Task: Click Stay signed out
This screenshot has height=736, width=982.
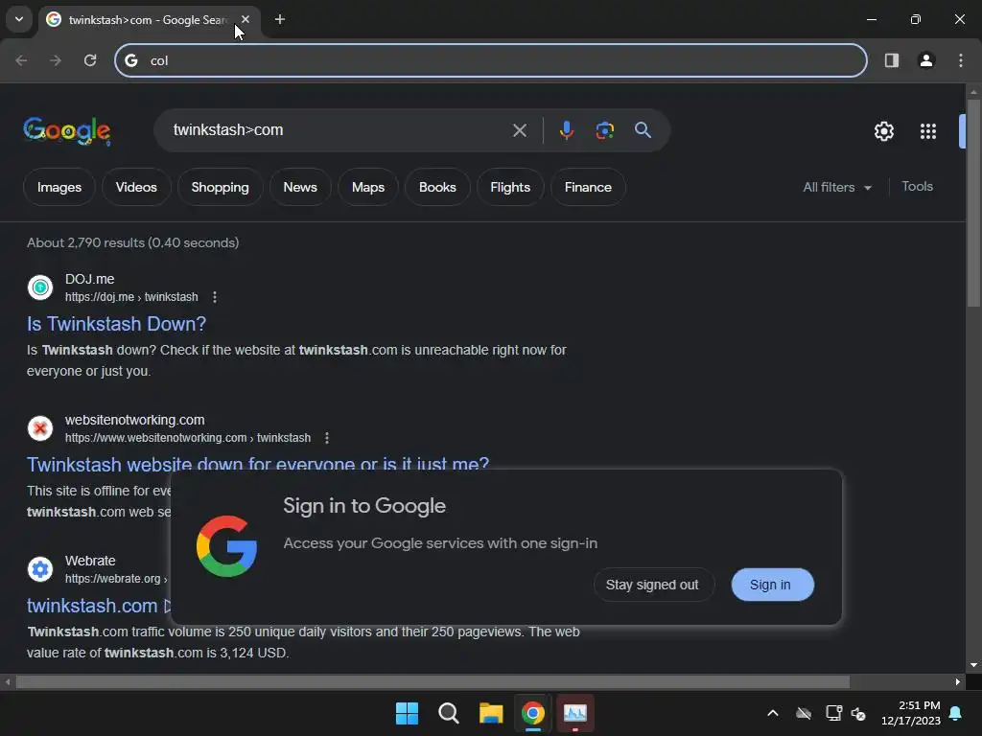Action: coord(652,585)
